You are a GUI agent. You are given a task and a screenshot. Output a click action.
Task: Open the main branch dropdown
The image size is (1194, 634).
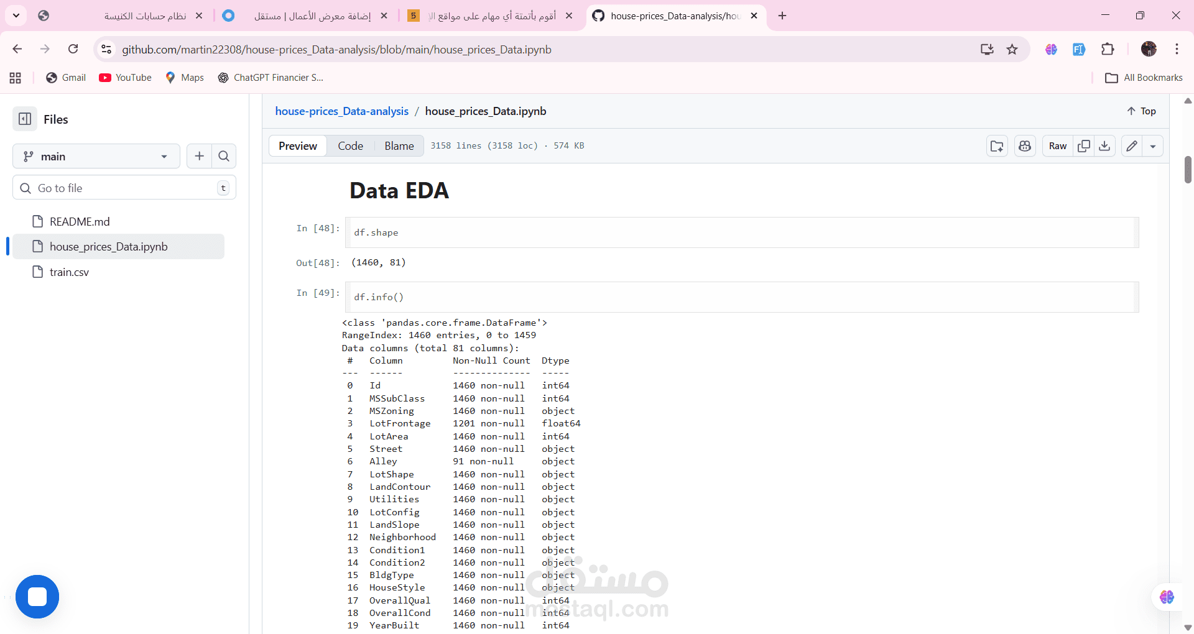(96, 156)
